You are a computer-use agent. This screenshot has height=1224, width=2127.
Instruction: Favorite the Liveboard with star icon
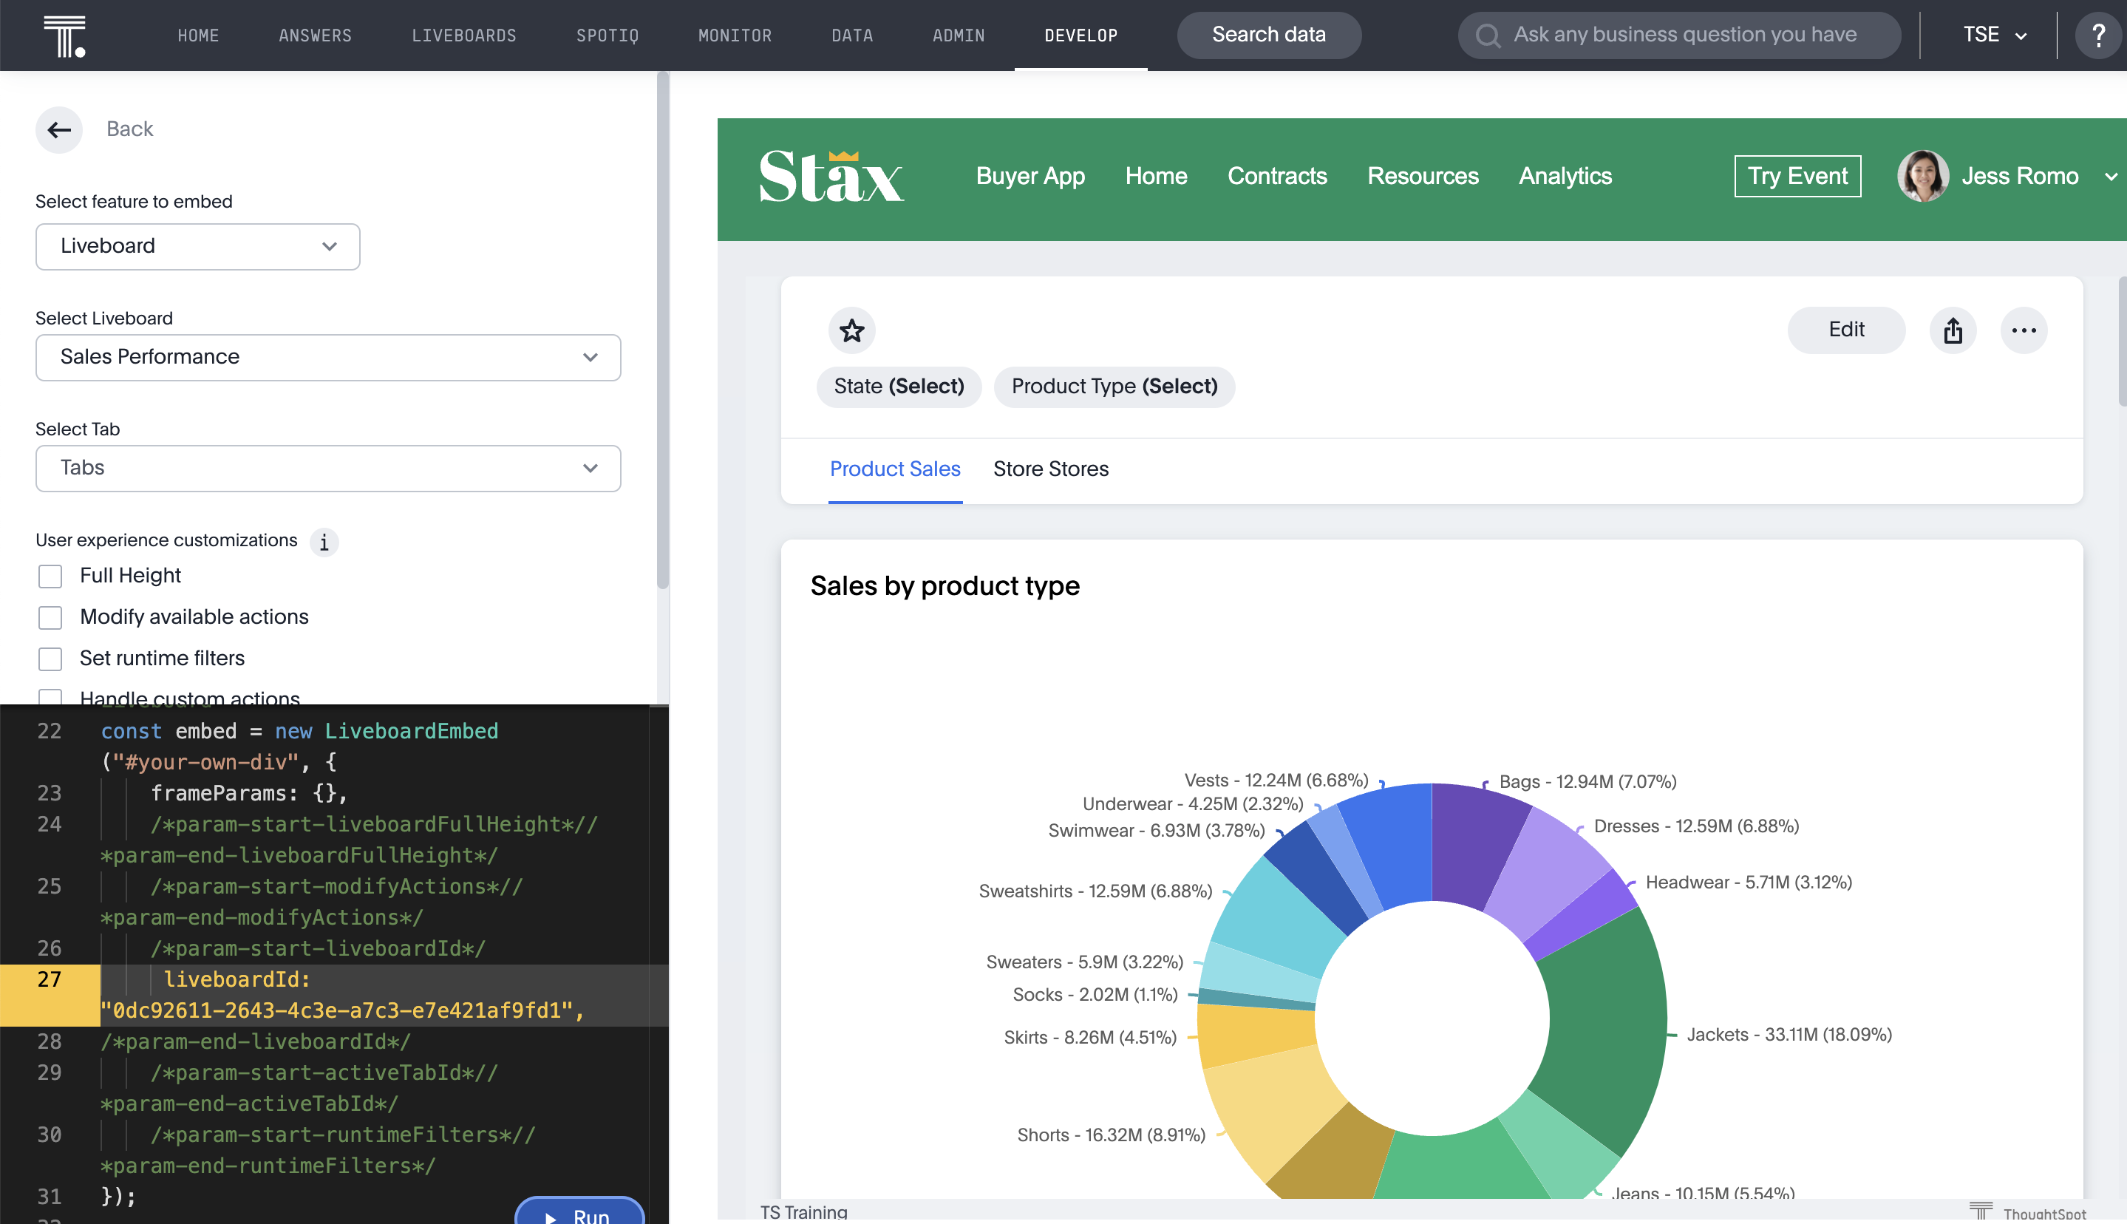851,330
